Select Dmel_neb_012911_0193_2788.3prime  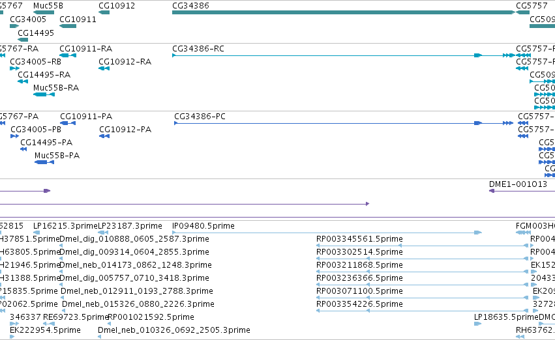137,291
